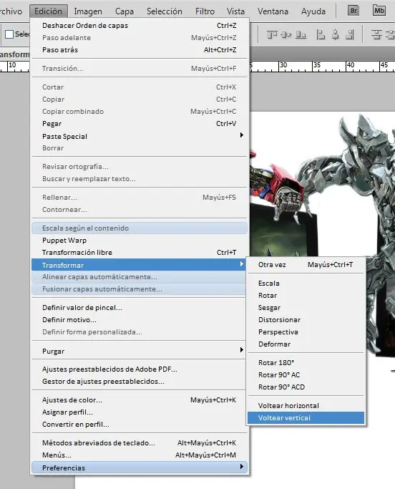Click the align top edges icon

coord(272,34)
